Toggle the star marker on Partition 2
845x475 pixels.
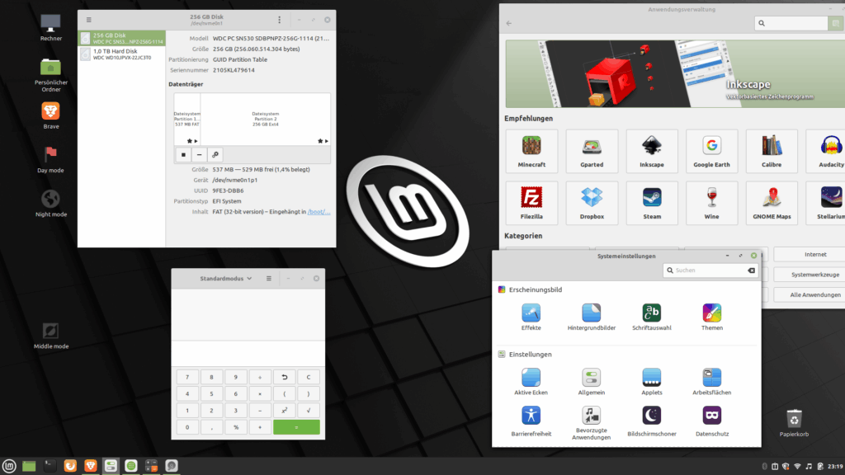[319, 141]
